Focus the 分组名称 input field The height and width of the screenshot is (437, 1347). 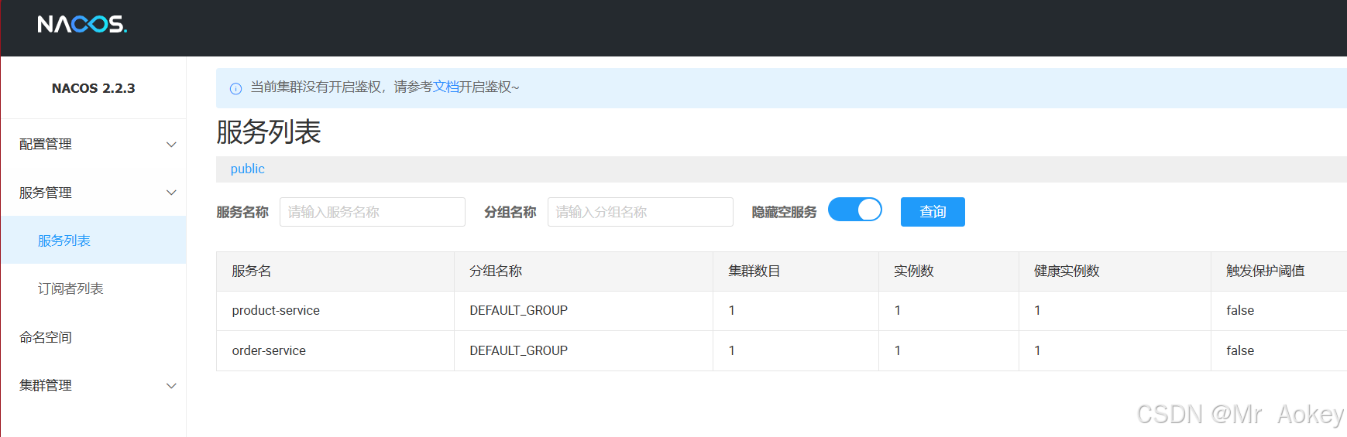(x=641, y=212)
